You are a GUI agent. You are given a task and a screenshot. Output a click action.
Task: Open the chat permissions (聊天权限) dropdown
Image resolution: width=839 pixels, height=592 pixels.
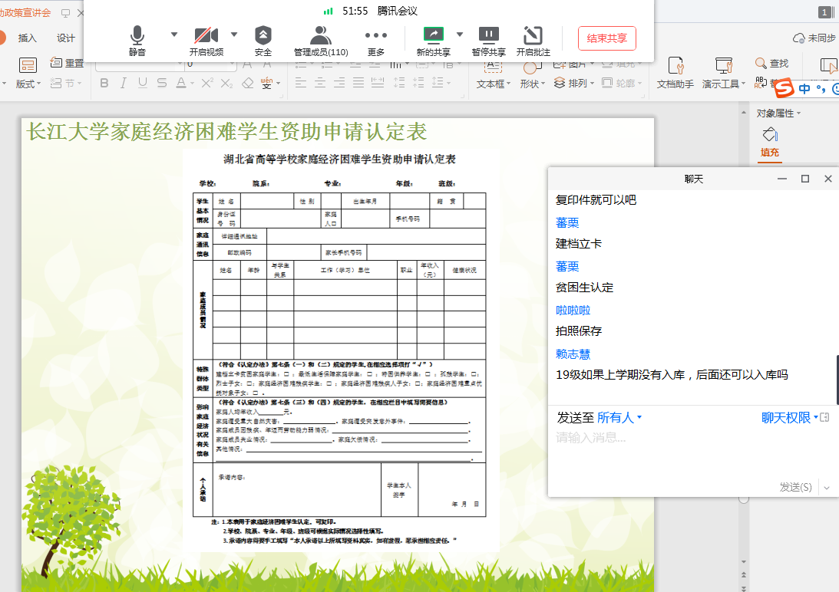point(789,418)
